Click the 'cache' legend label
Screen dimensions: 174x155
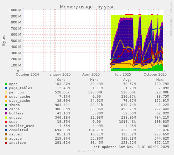(14, 109)
